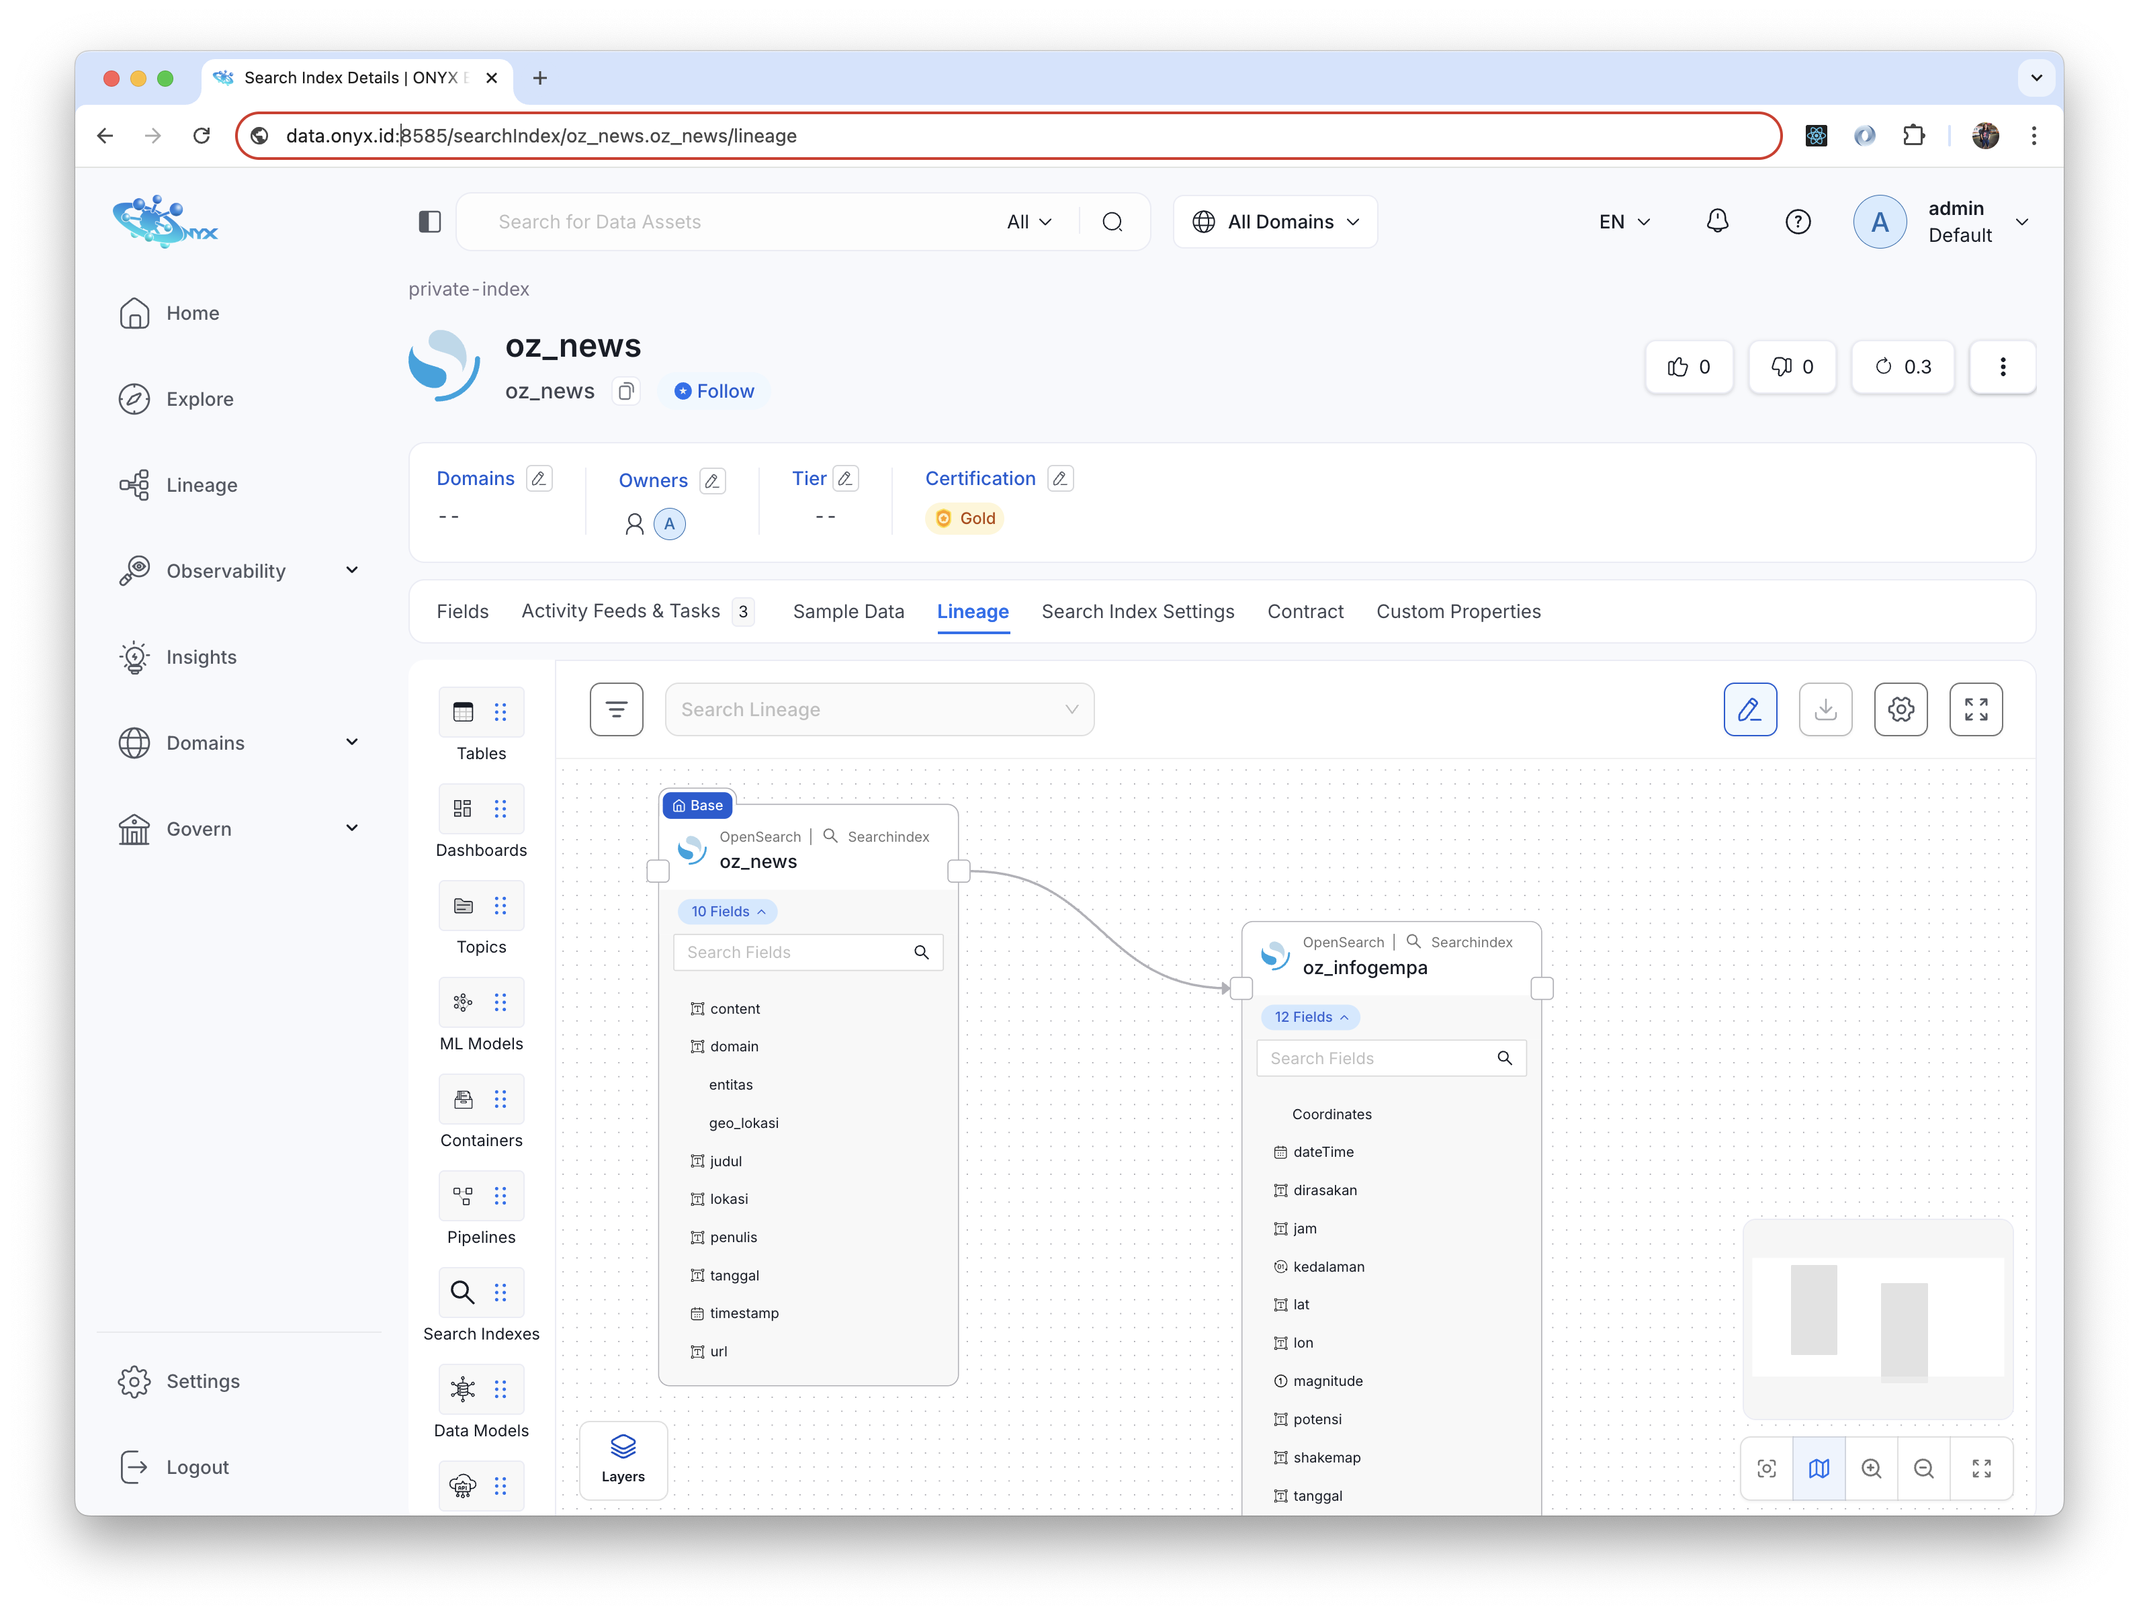Toggle left sidebar collapse icon
2139x1615 pixels.
[x=429, y=222]
